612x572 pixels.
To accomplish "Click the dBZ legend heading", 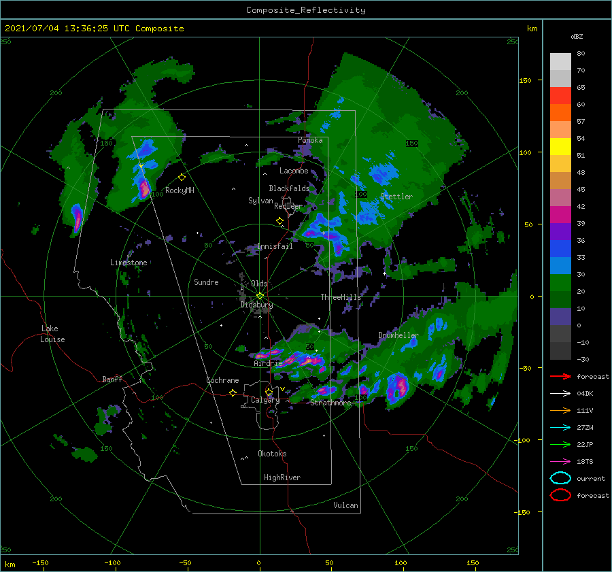I will pyautogui.click(x=577, y=36).
